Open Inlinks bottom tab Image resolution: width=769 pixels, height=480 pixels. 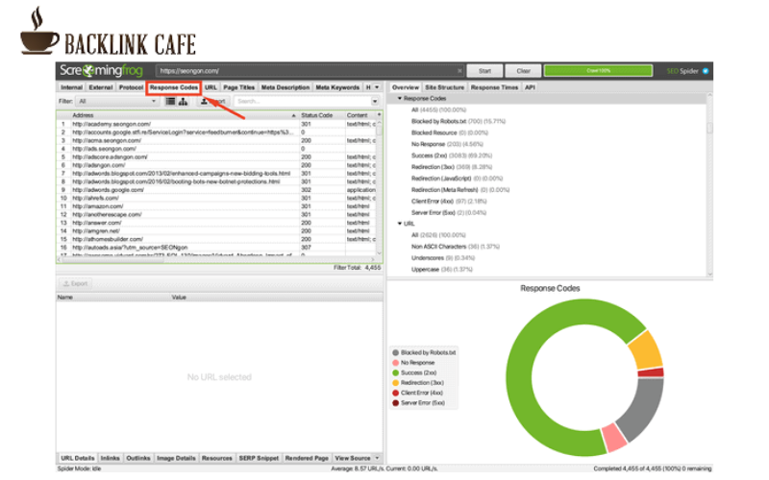110,458
